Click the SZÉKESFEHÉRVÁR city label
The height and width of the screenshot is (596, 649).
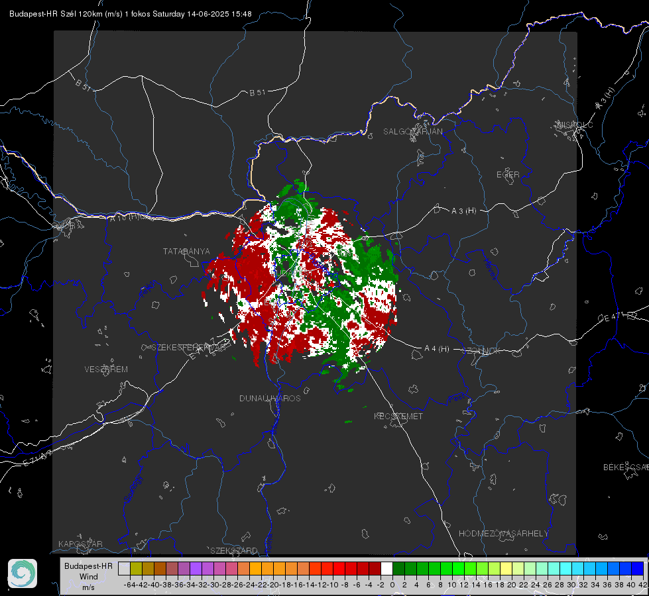point(188,348)
